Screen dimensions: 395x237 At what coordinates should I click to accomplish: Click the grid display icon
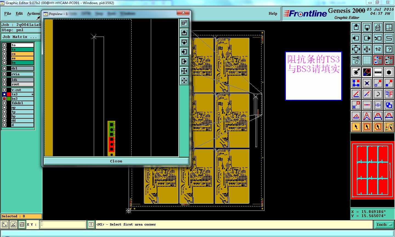tap(367, 60)
